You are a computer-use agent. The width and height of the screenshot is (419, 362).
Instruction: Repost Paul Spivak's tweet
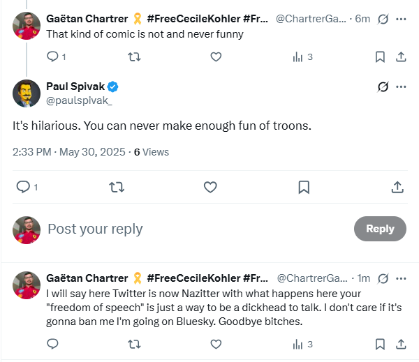point(117,187)
